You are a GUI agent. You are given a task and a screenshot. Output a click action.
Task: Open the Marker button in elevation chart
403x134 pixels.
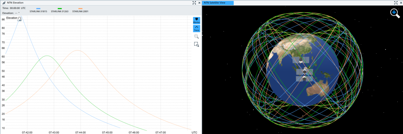(x=196, y=20)
